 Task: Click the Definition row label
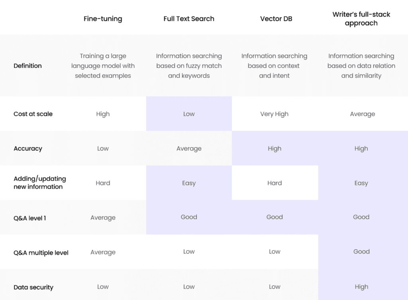(x=27, y=65)
